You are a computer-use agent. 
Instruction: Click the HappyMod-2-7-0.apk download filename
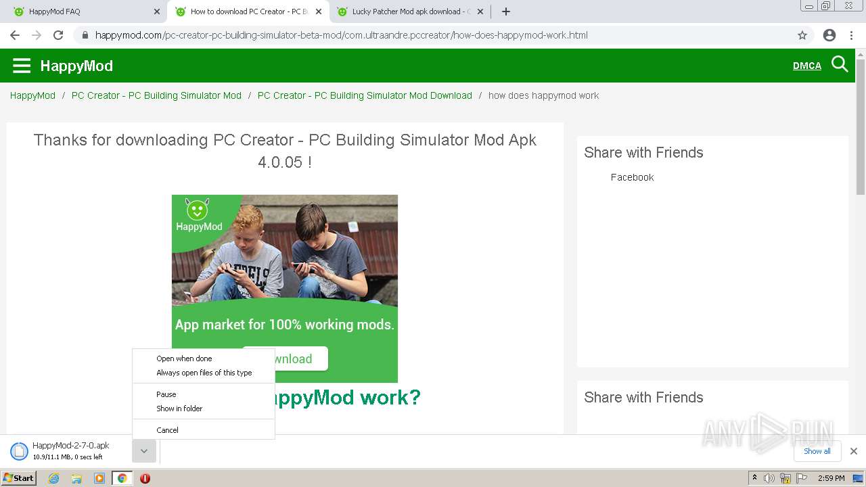(71, 446)
